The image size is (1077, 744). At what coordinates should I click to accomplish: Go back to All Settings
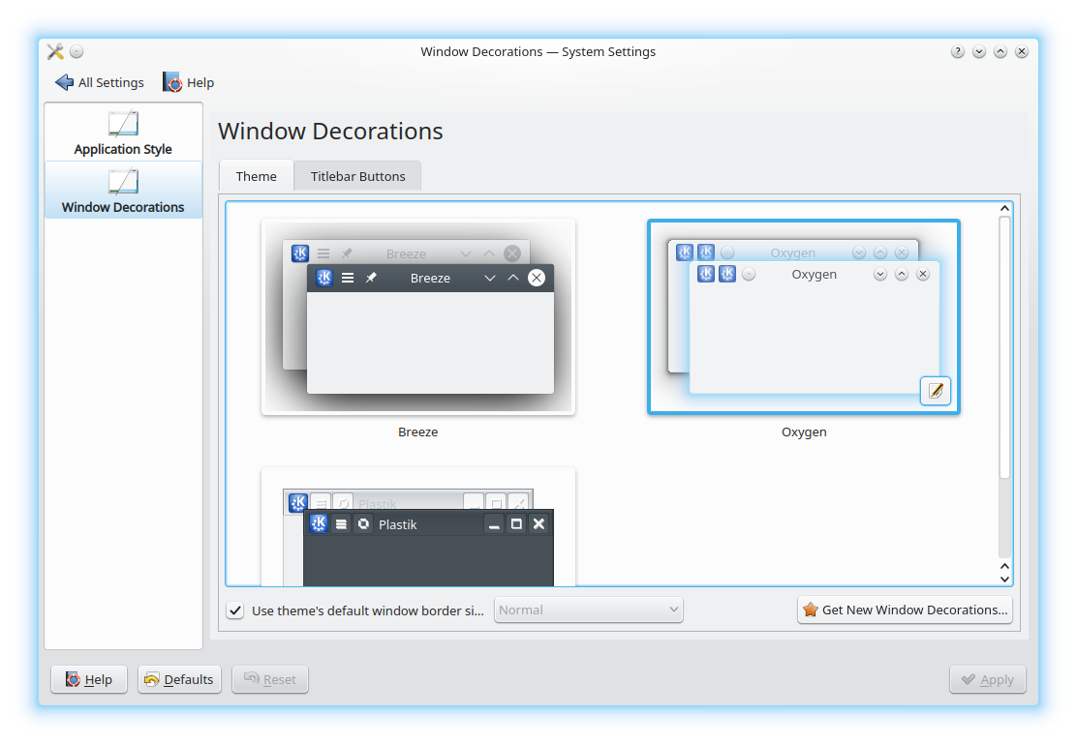(x=100, y=82)
